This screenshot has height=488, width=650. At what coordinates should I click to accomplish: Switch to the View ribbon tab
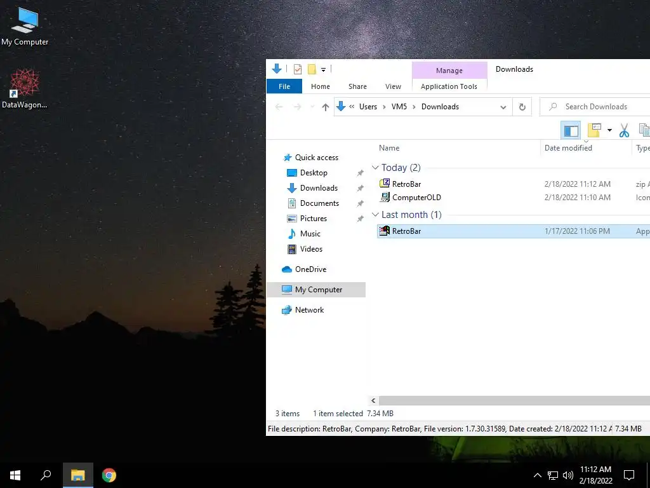(393, 86)
